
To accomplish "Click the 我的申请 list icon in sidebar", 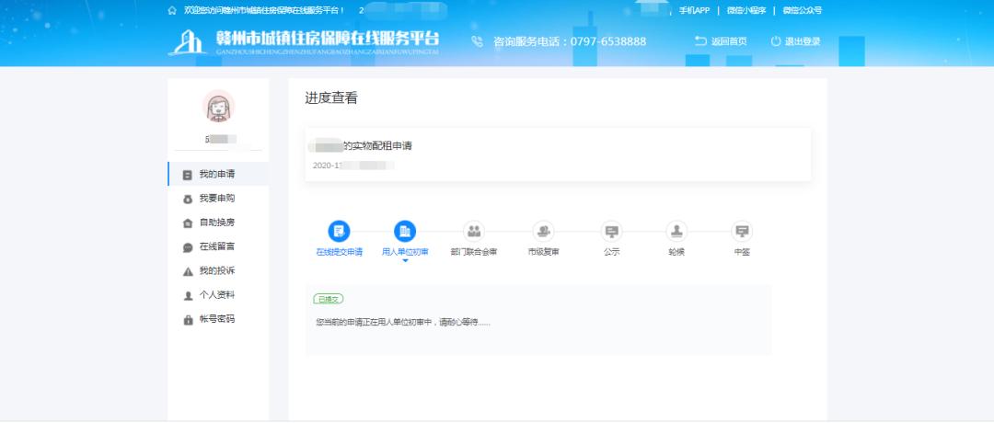I will (x=188, y=175).
